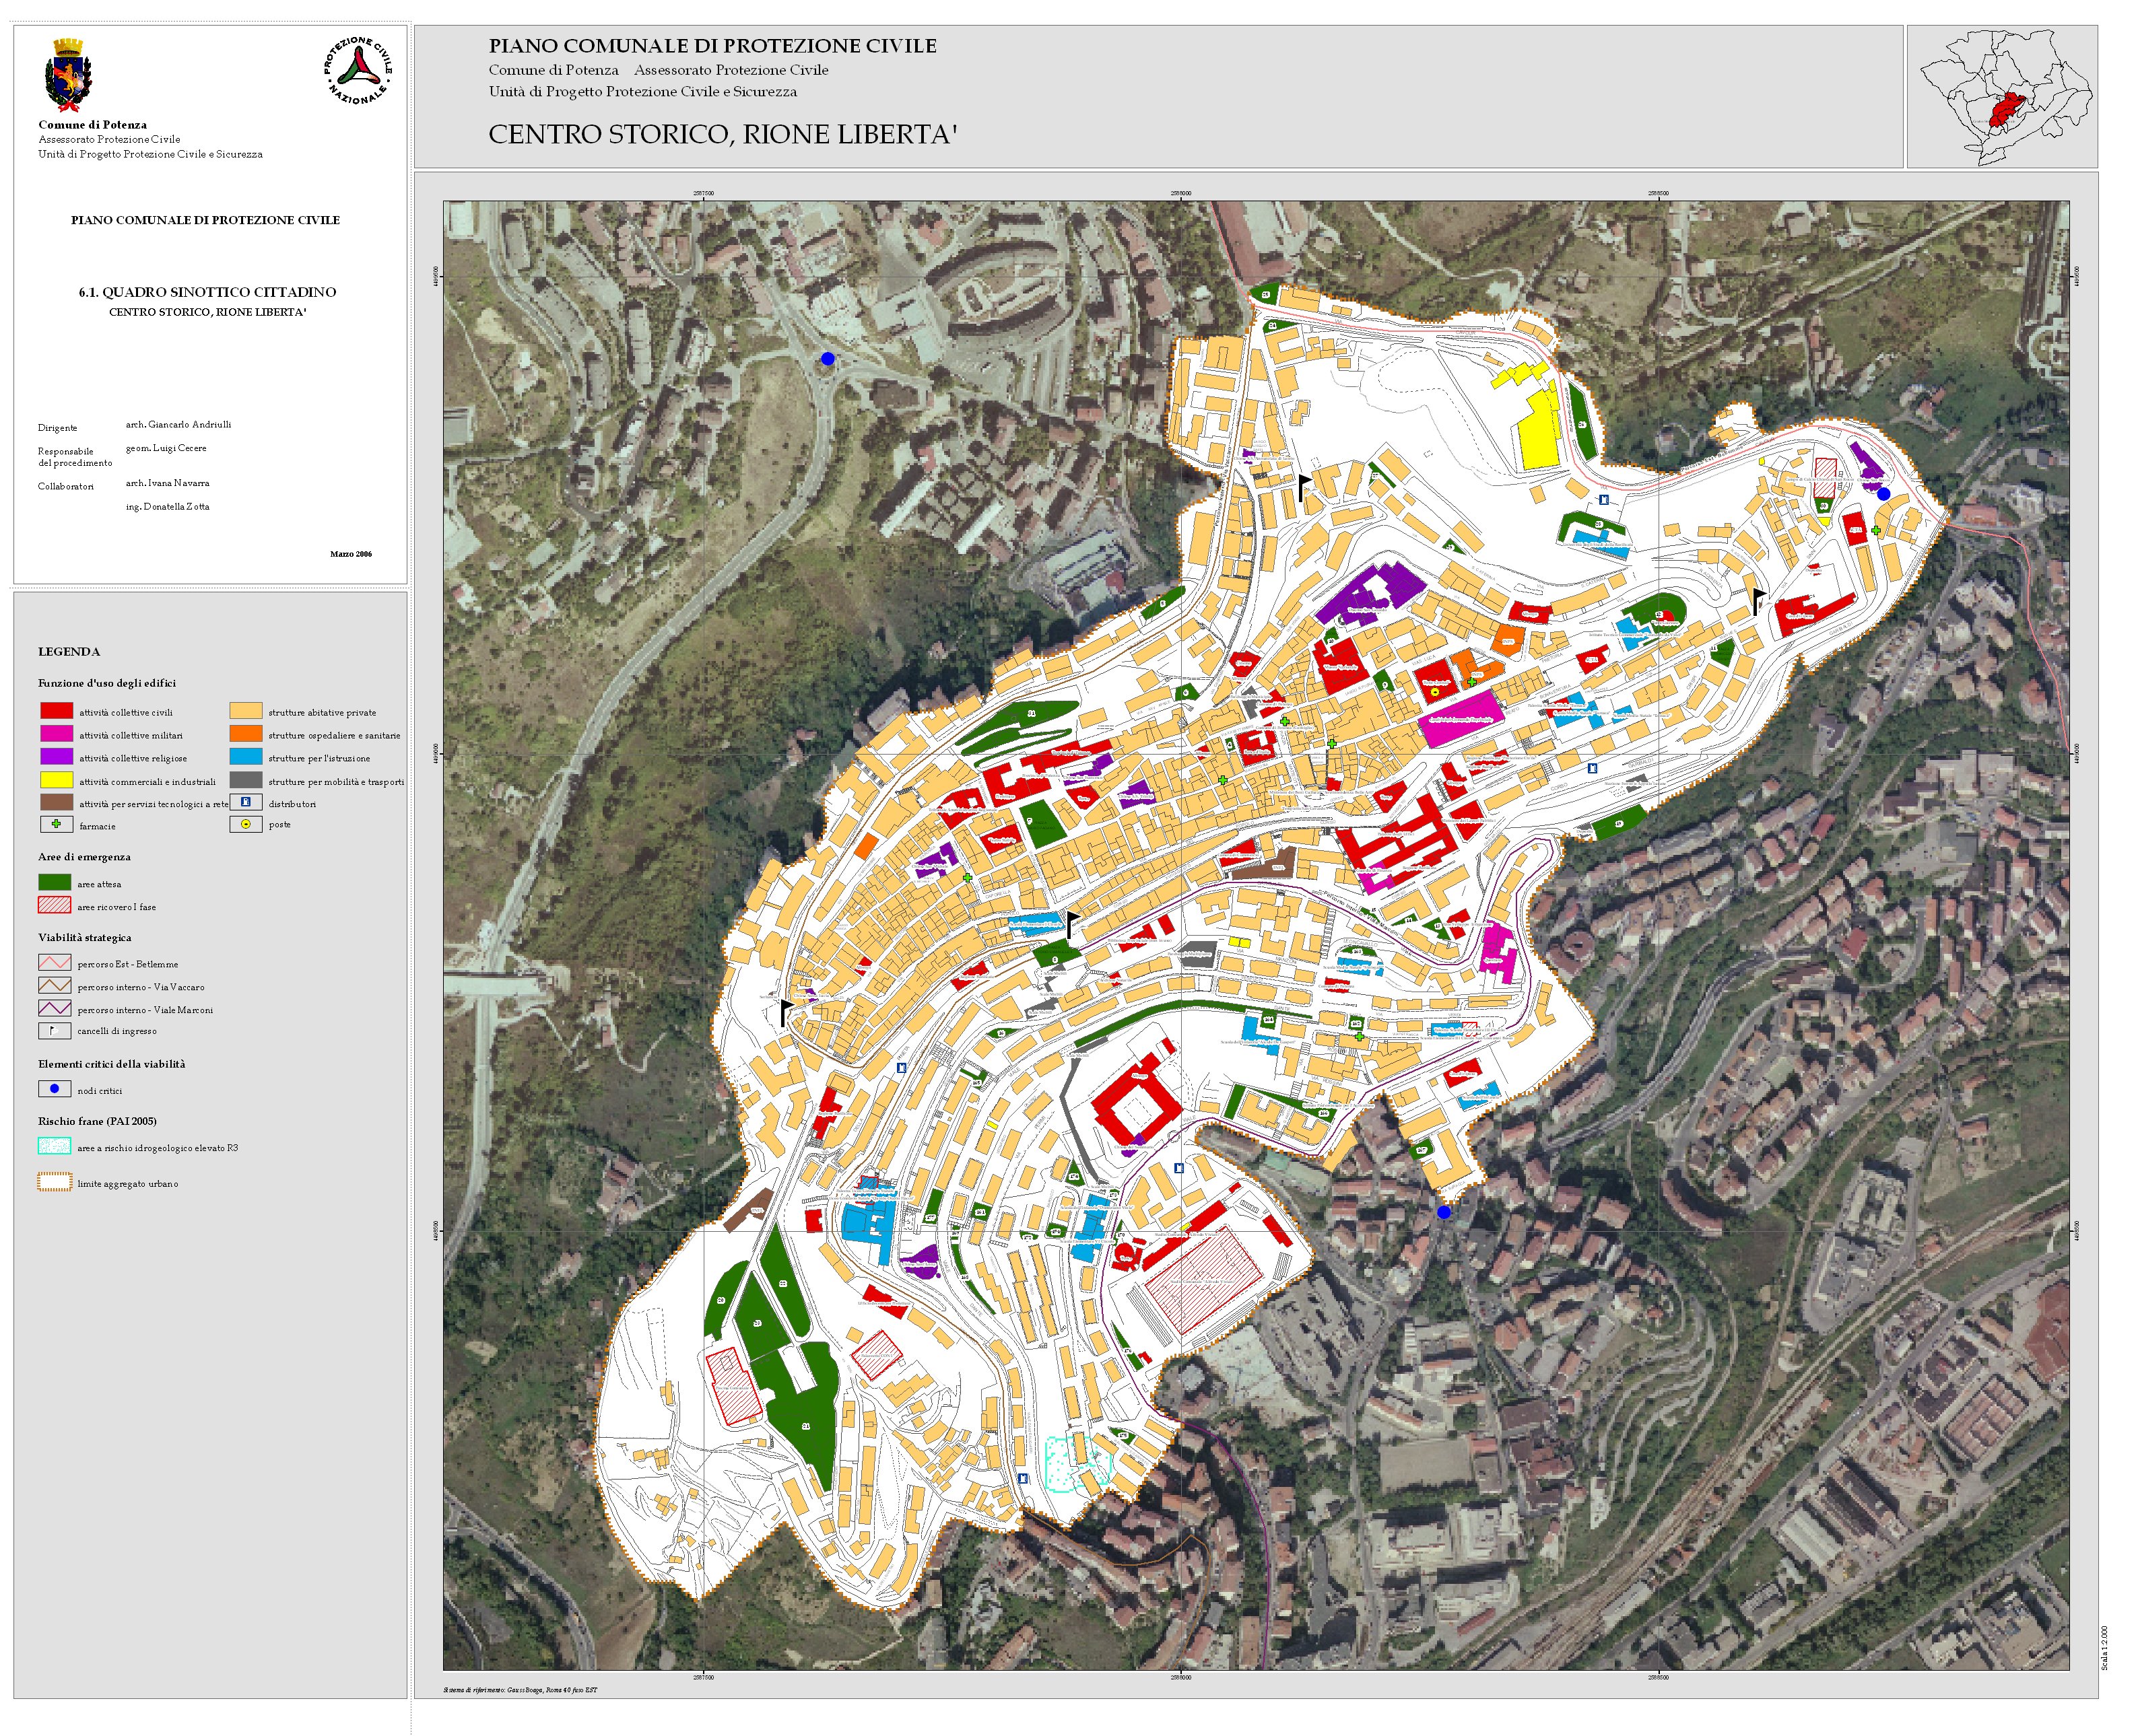This screenshot has height=1736, width=2138.
Task: Click the magenta attività collettive militari swatch
Action: [56, 734]
